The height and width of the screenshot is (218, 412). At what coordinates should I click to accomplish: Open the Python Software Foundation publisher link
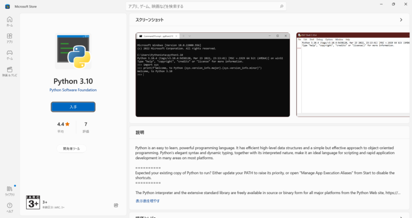point(73,90)
